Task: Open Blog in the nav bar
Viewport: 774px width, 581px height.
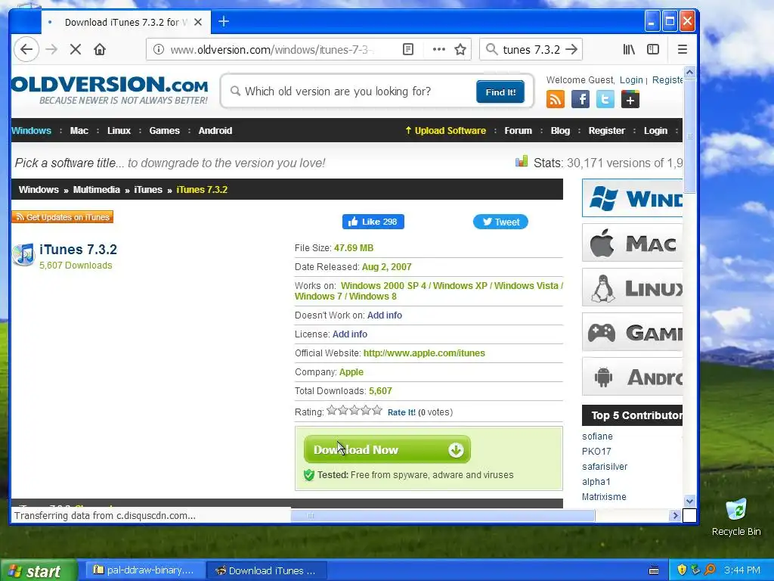Action: click(560, 131)
